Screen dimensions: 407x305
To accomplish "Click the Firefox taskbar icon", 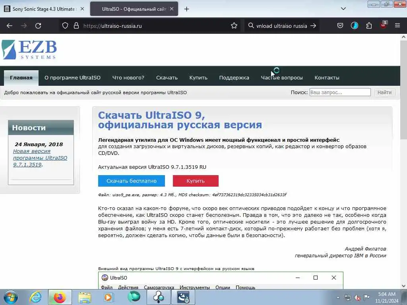I will click(60, 297).
